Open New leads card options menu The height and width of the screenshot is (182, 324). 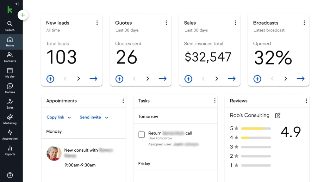[97, 23]
